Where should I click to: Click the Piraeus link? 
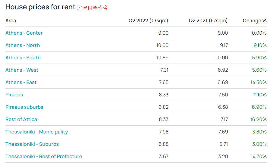14,95
